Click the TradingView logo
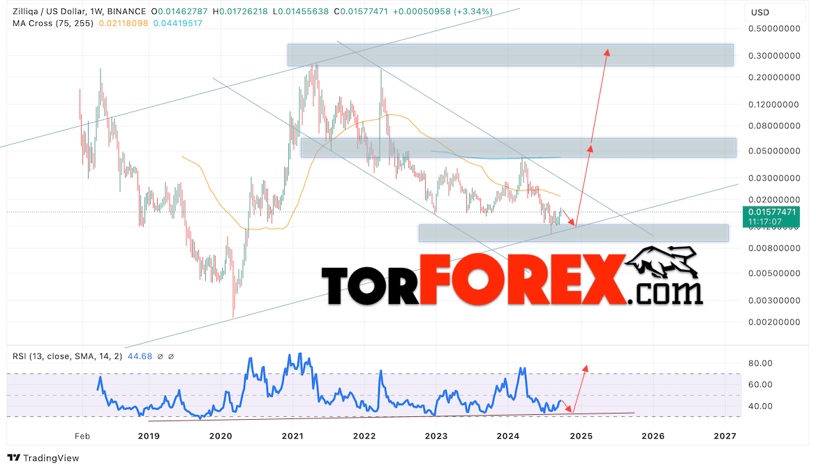 pyautogui.click(x=43, y=458)
